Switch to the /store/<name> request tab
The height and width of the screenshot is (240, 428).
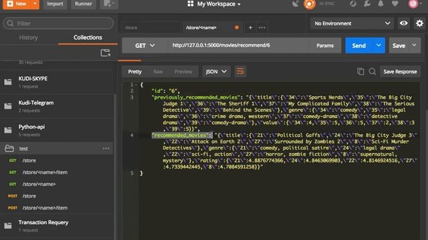[213, 27]
